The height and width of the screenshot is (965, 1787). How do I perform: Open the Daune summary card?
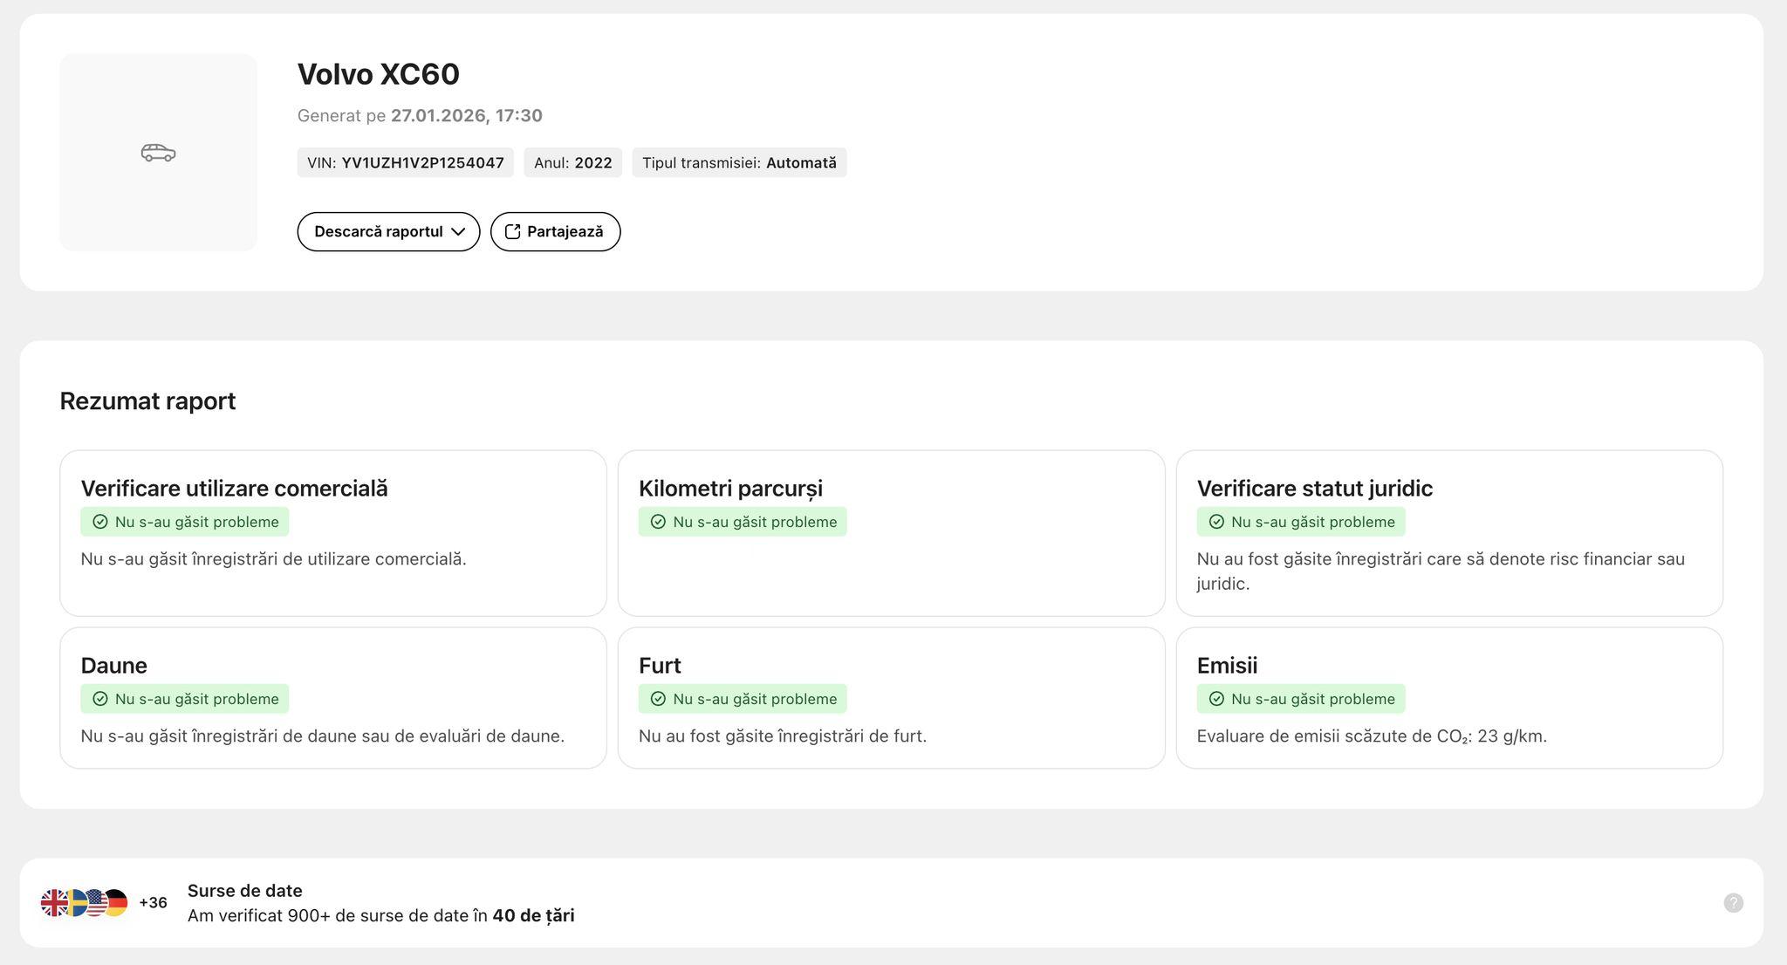(x=332, y=698)
